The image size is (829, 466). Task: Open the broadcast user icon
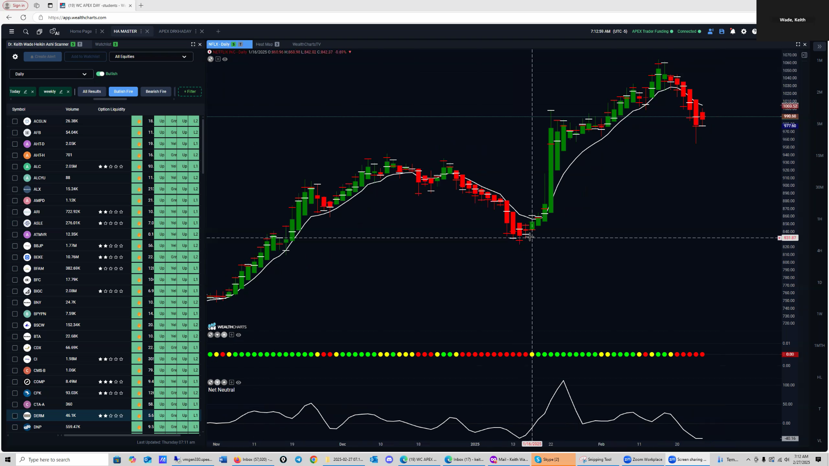(x=710, y=31)
